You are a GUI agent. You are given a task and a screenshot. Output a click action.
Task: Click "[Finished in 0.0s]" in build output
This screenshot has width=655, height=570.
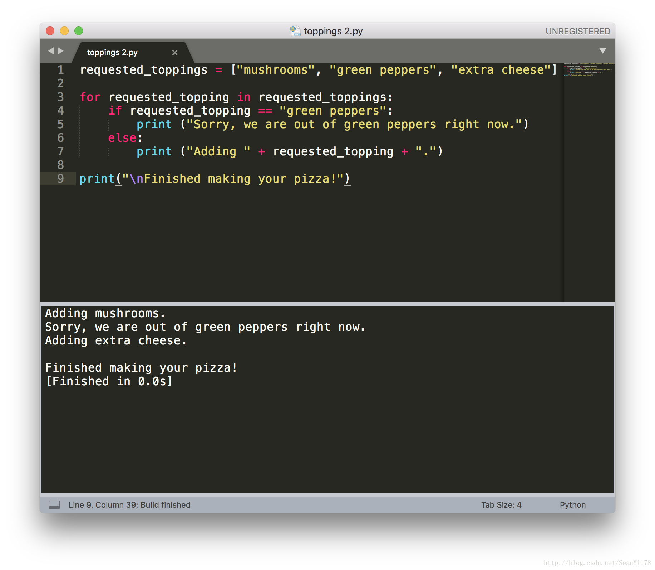[x=109, y=381]
